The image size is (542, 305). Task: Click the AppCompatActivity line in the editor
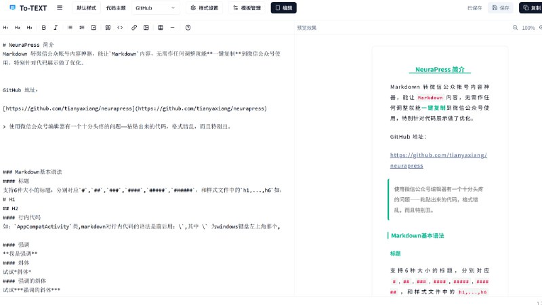pyautogui.click(x=142, y=226)
